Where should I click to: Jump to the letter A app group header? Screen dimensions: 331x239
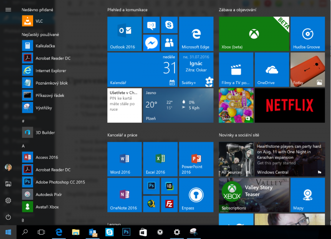23,146
